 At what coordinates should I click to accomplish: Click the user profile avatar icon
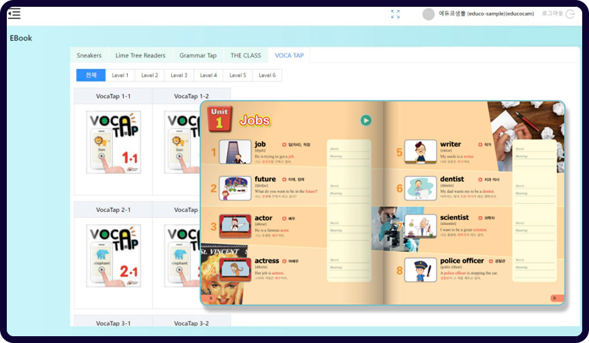click(428, 14)
